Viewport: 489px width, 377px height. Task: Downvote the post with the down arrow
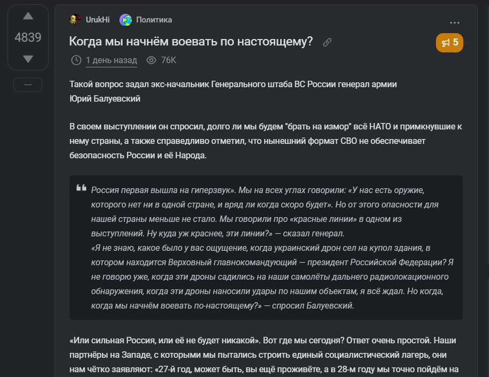click(28, 59)
